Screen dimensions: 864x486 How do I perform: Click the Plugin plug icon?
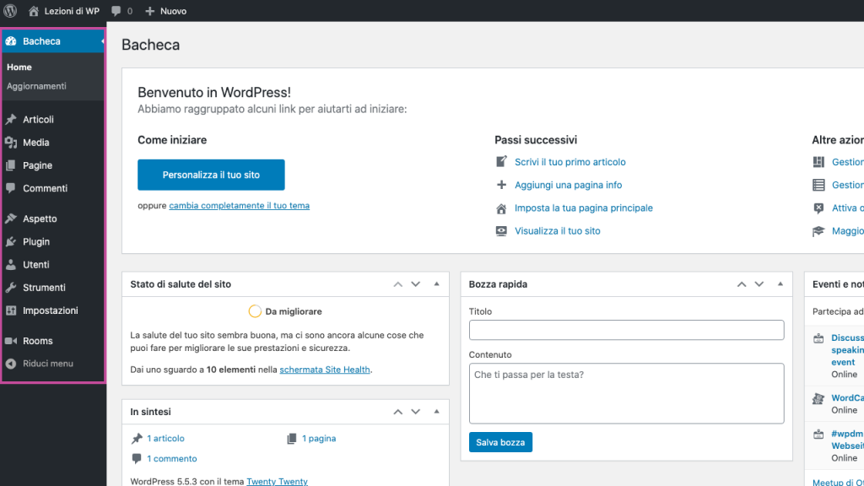point(11,241)
